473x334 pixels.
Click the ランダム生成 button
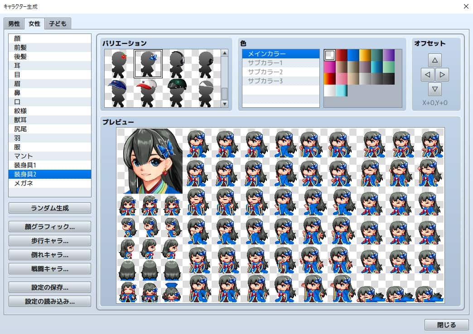coord(50,208)
